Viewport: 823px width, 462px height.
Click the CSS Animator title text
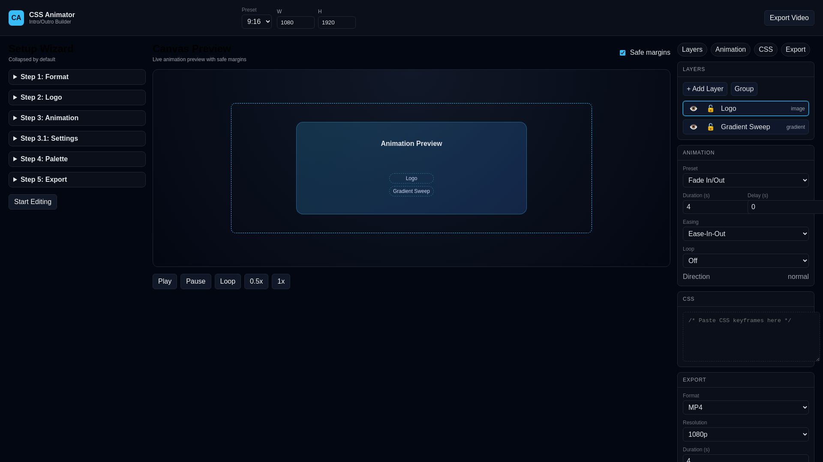click(x=52, y=15)
